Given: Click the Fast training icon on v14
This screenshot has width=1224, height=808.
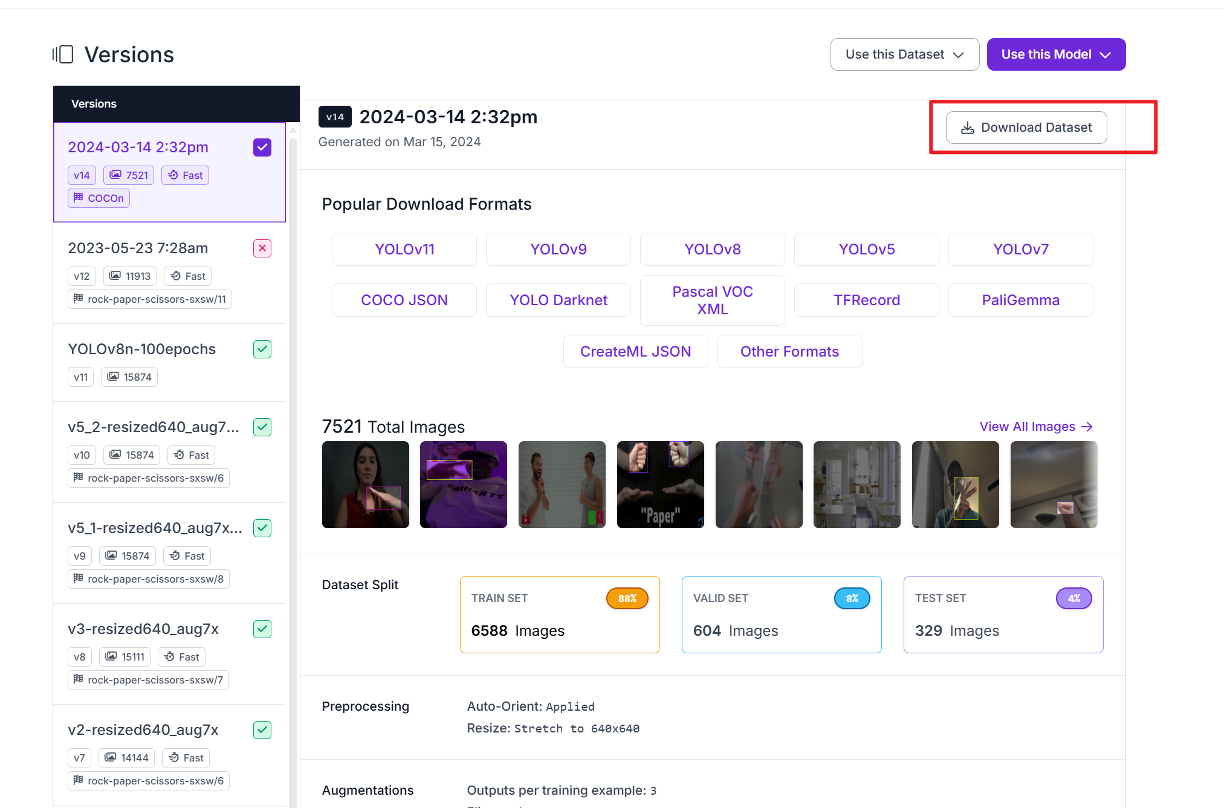Looking at the screenshot, I should [173, 175].
